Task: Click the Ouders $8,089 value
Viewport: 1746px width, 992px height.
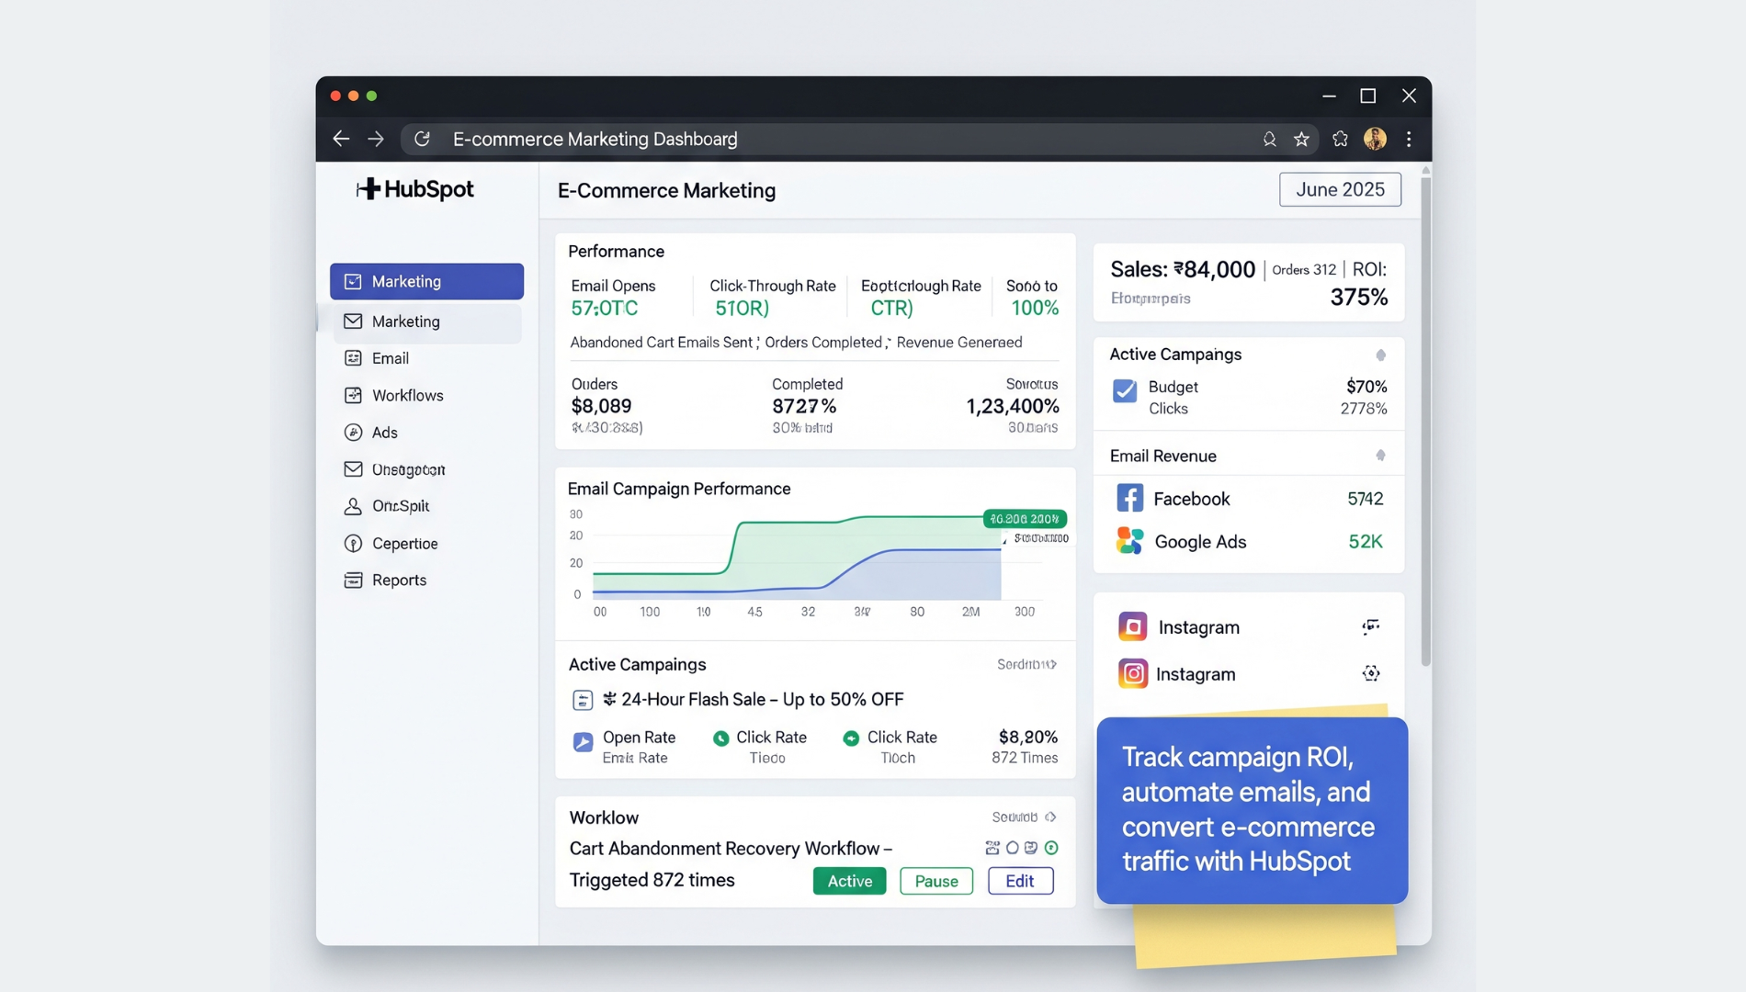Action: coord(601,406)
